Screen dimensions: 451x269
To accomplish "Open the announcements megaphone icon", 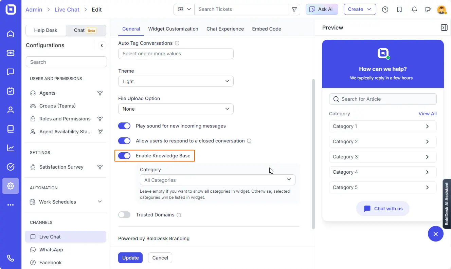I will [428, 9].
